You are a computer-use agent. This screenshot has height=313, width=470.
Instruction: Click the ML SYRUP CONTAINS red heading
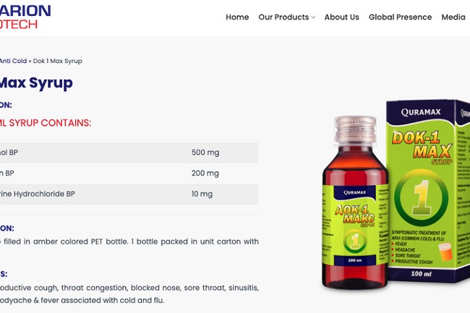coord(46,123)
